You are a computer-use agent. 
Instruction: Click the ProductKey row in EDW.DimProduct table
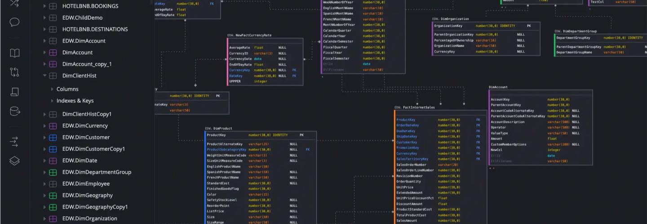coord(217,135)
